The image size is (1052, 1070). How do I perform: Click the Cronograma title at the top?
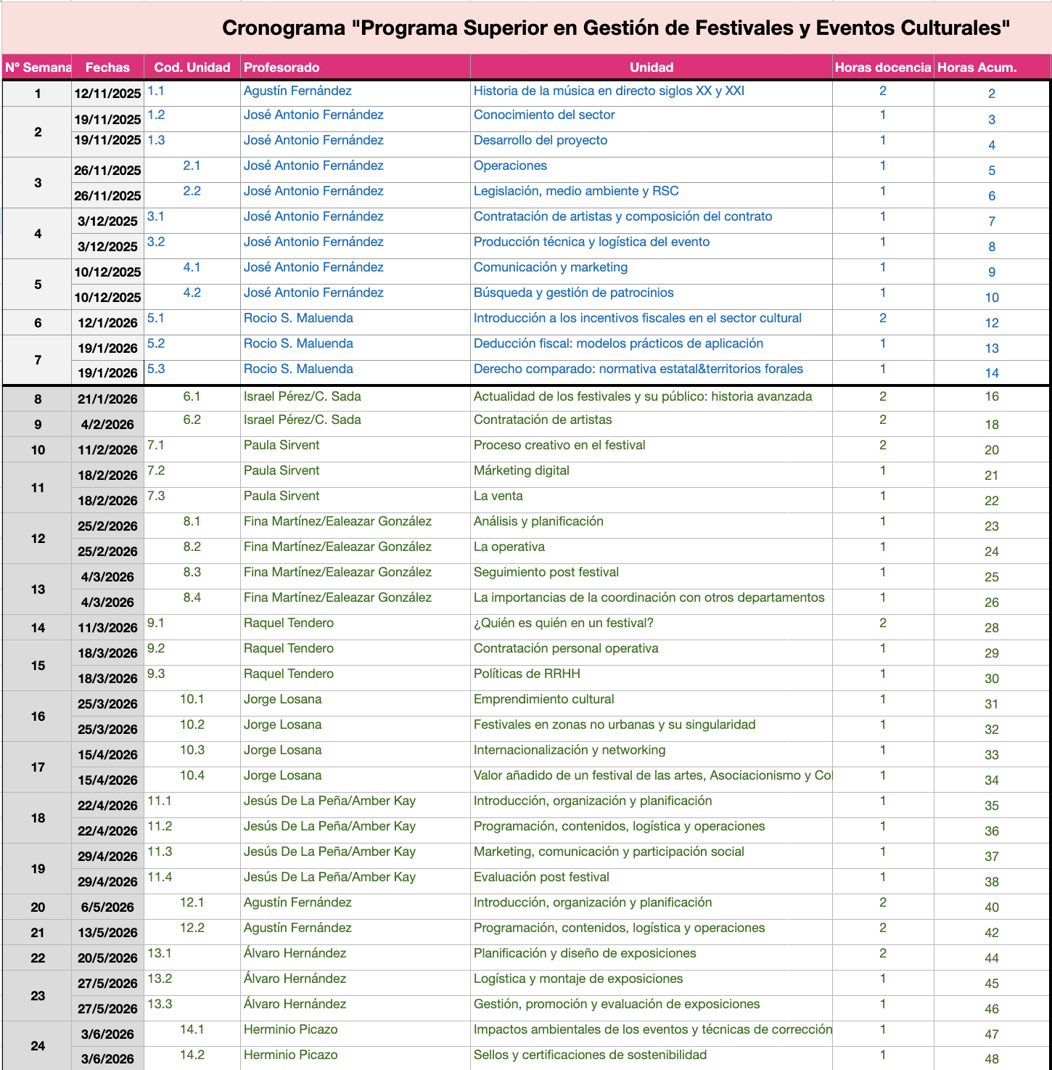click(615, 28)
